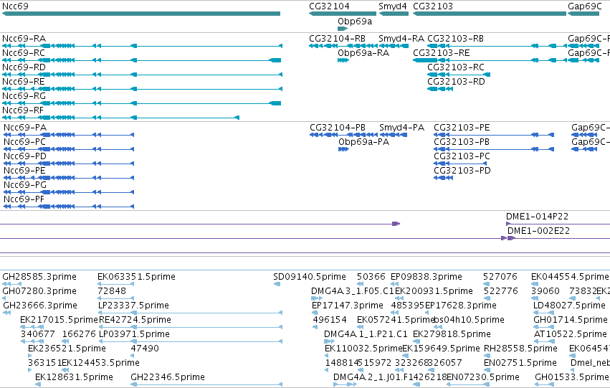The height and width of the screenshot is (388, 610).
Task: Click EST GH23666.3prime label
Action: 40,306
